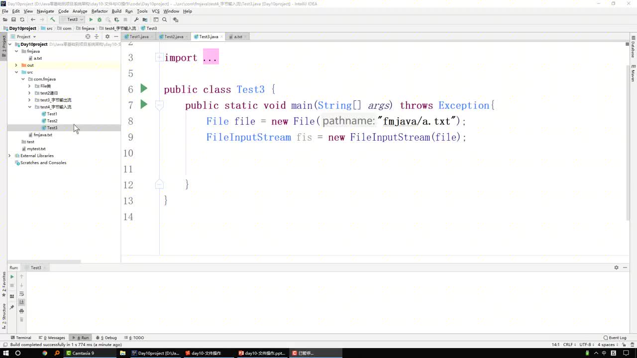Click the UTF-8 encoding selector in status bar
The image size is (637, 358).
pyautogui.click(x=586, y=345)
